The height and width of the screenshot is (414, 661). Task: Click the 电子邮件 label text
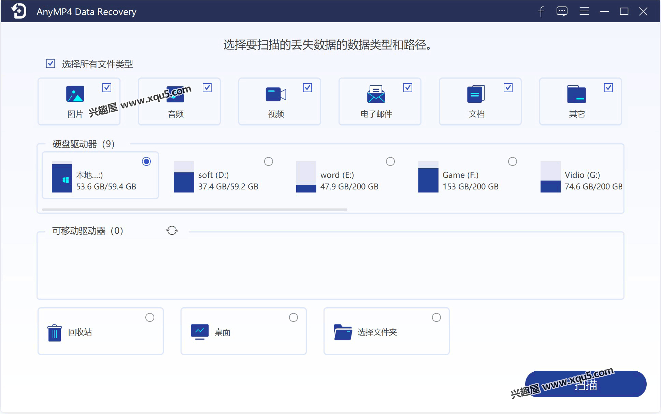tap(376, 114)
